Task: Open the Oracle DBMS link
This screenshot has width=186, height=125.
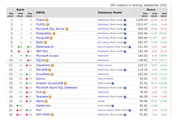Action: pos(40,20)
